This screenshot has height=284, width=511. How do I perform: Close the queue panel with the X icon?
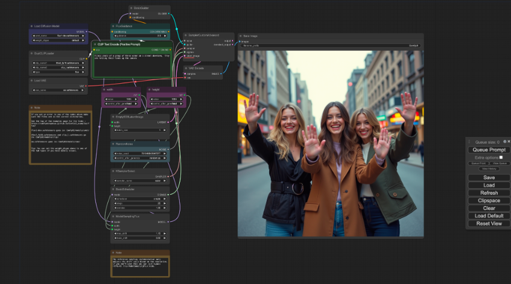[x=509, y=142]
